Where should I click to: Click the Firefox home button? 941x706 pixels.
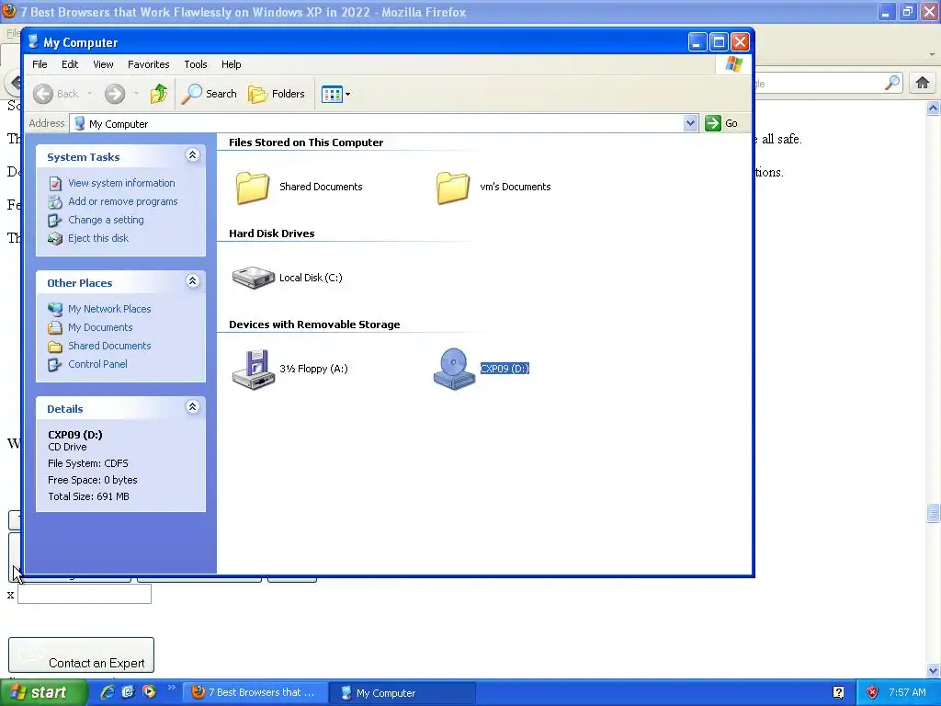(x=923, y=83)
